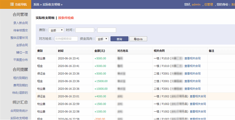235x120 pixels.
Task: Open the 资金流向 dropdown
Action: pyautogui.click(x=102, y=39)
